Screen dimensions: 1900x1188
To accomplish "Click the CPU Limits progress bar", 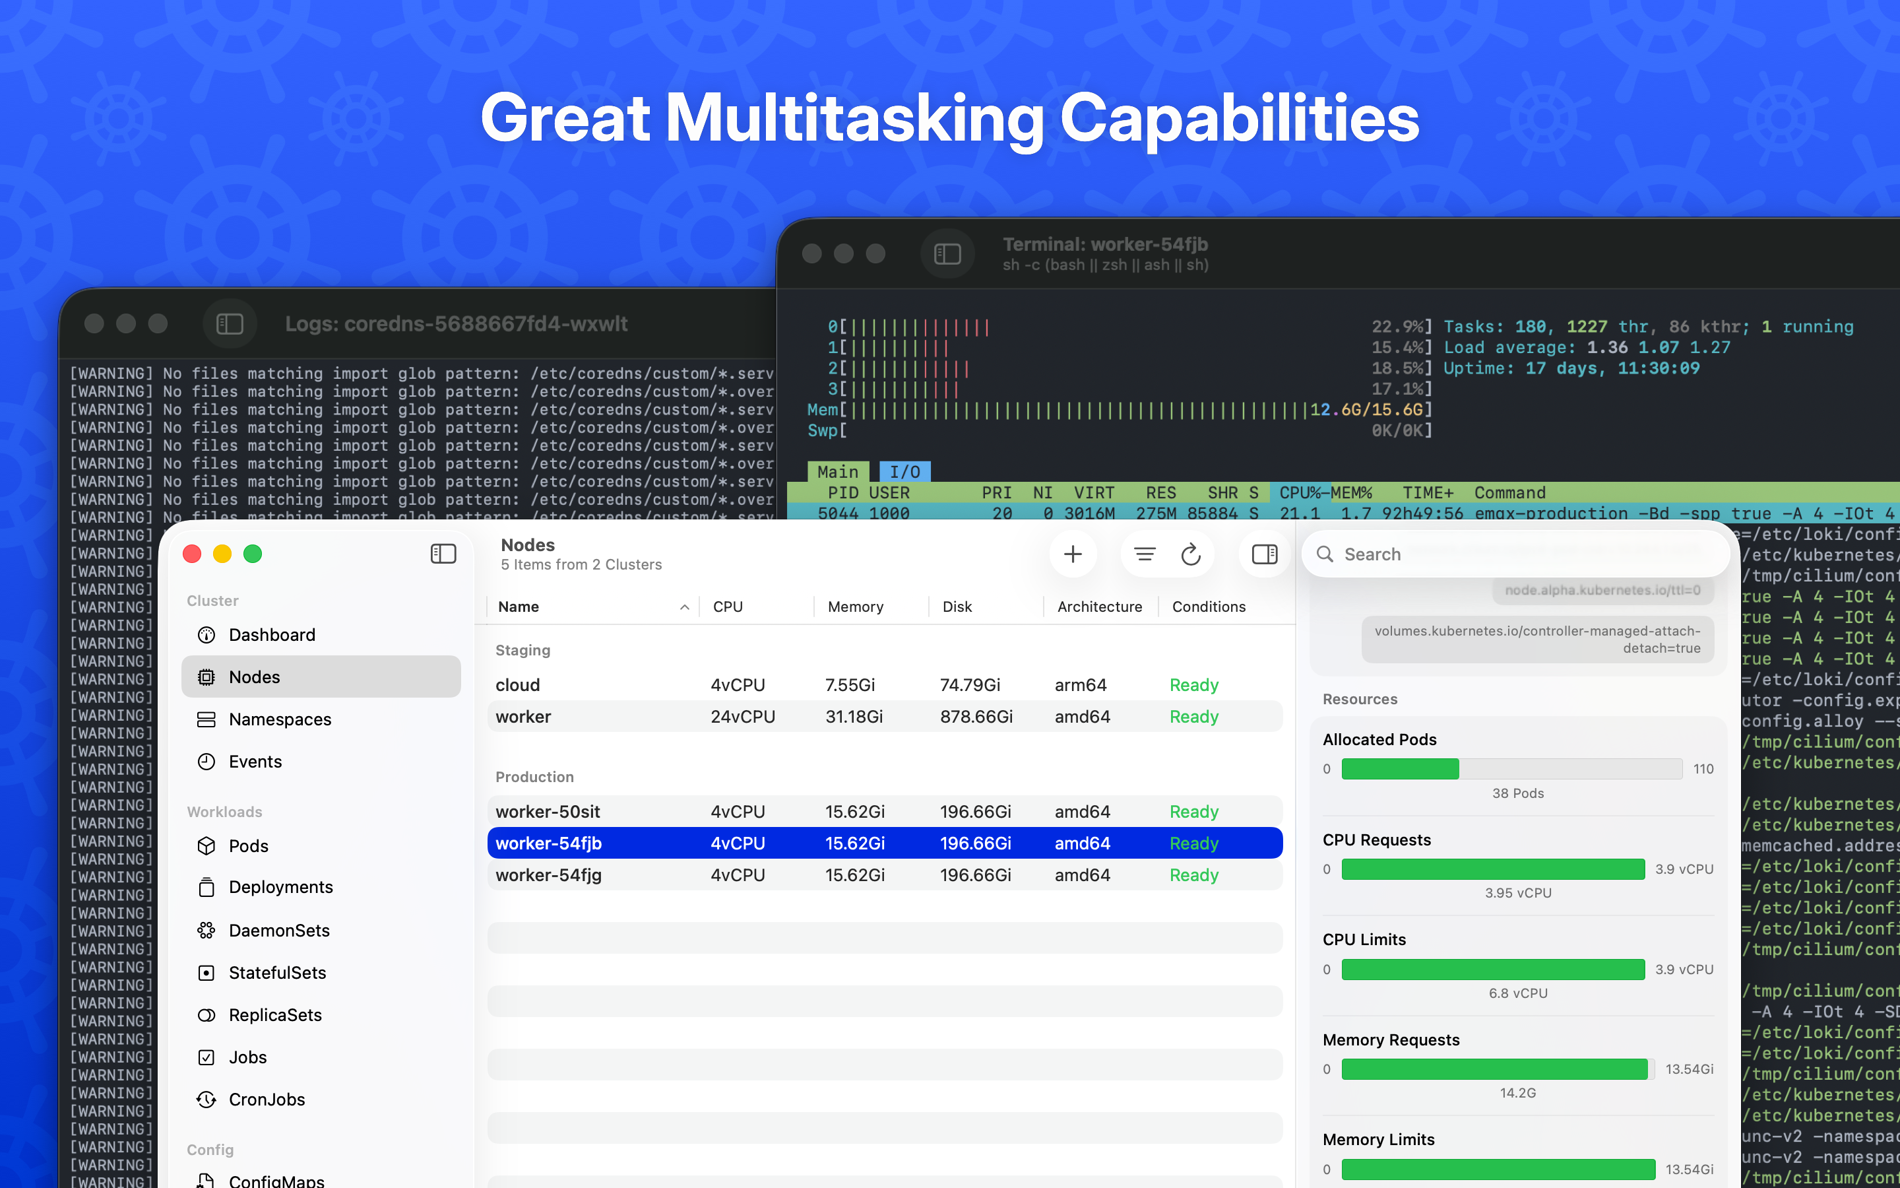I will click(1492, 970).
